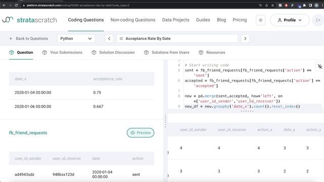
Task: Open Coding Questions page
Action: pyautogui.click(x=86, y=20)
